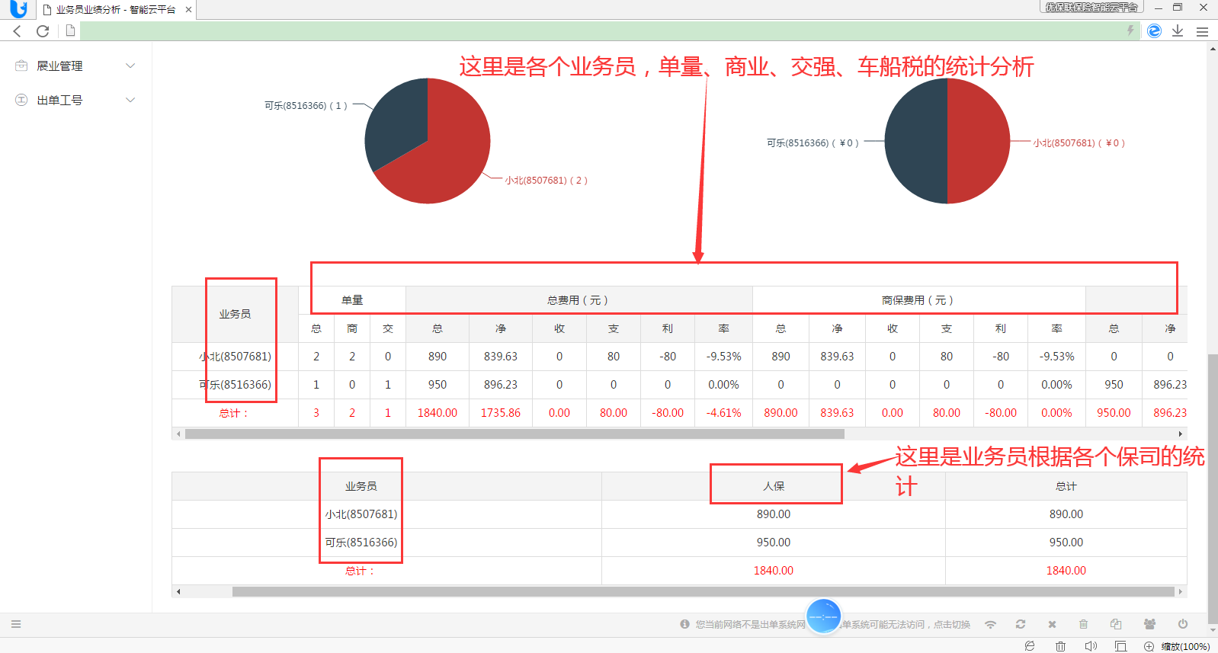
Task: Click the -9.53% rate under 总费用
Action: pos(723,357)
